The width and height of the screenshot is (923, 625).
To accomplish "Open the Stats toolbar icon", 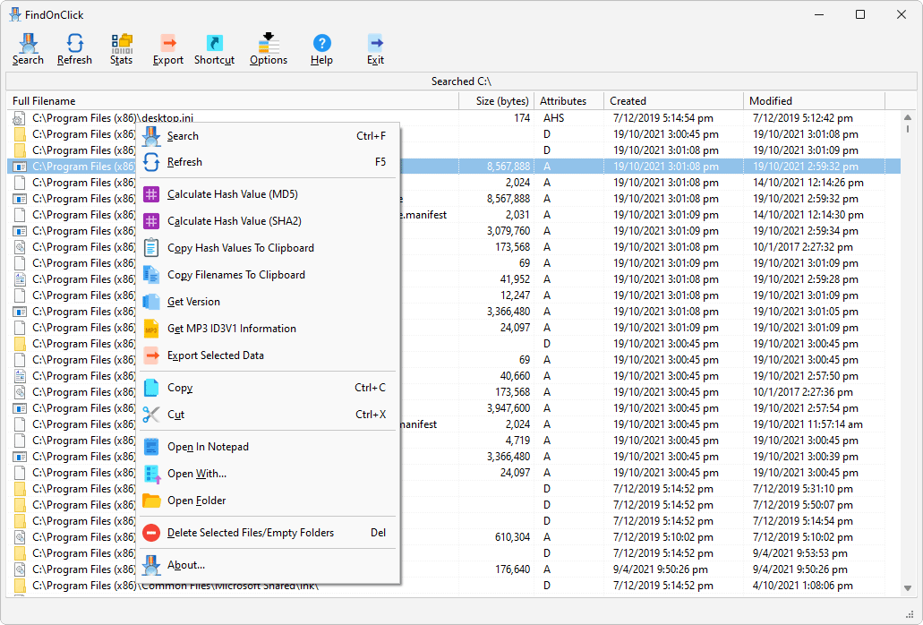I will (x=121, y=44).
